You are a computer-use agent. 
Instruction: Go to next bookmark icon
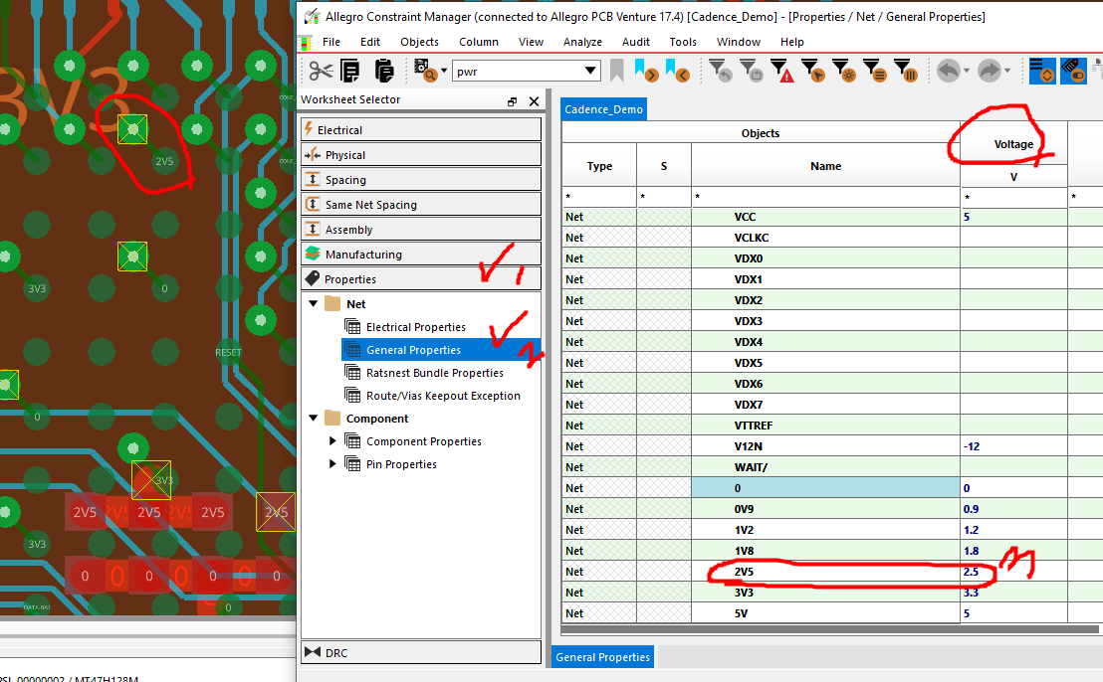click(646, 71)
